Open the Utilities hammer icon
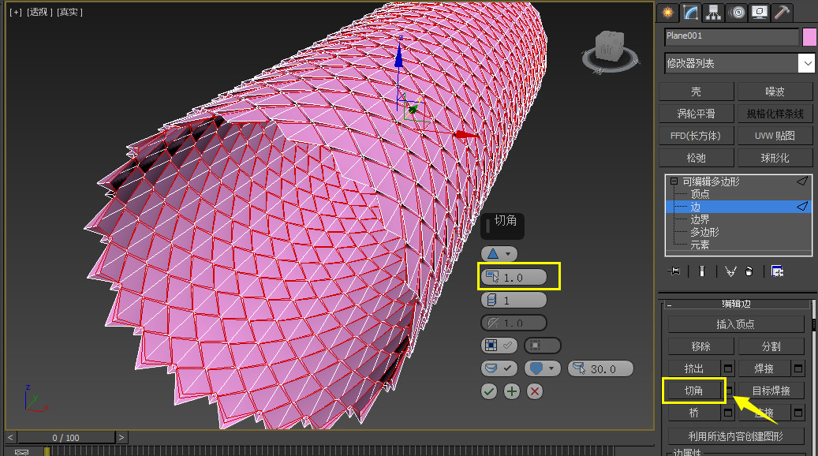 tap(782, 12)
